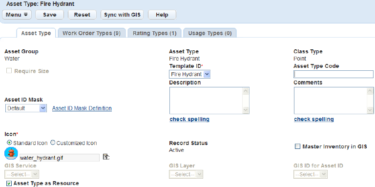This screenshot has width=375, height=187.
Task: Open the Menu dropdown button
Action: 17,15
